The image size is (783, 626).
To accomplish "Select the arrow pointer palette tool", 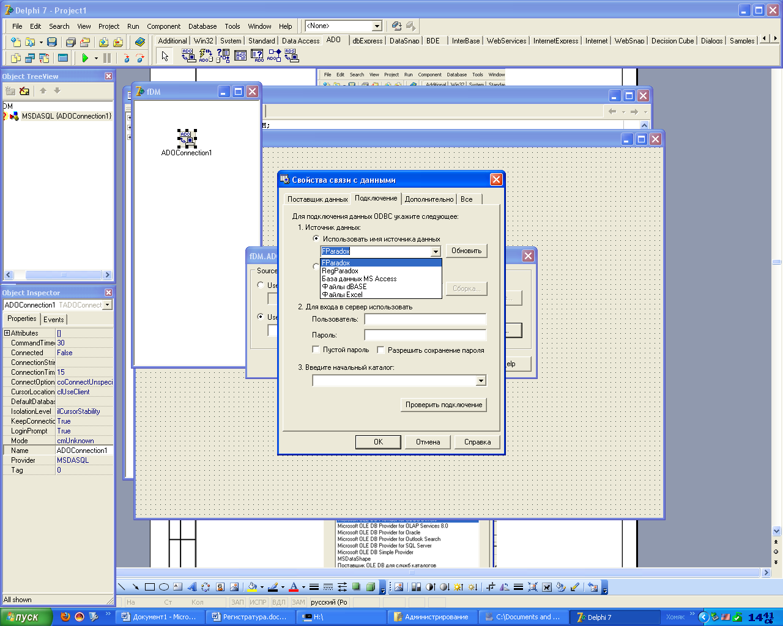I will (x=165, y=56).
